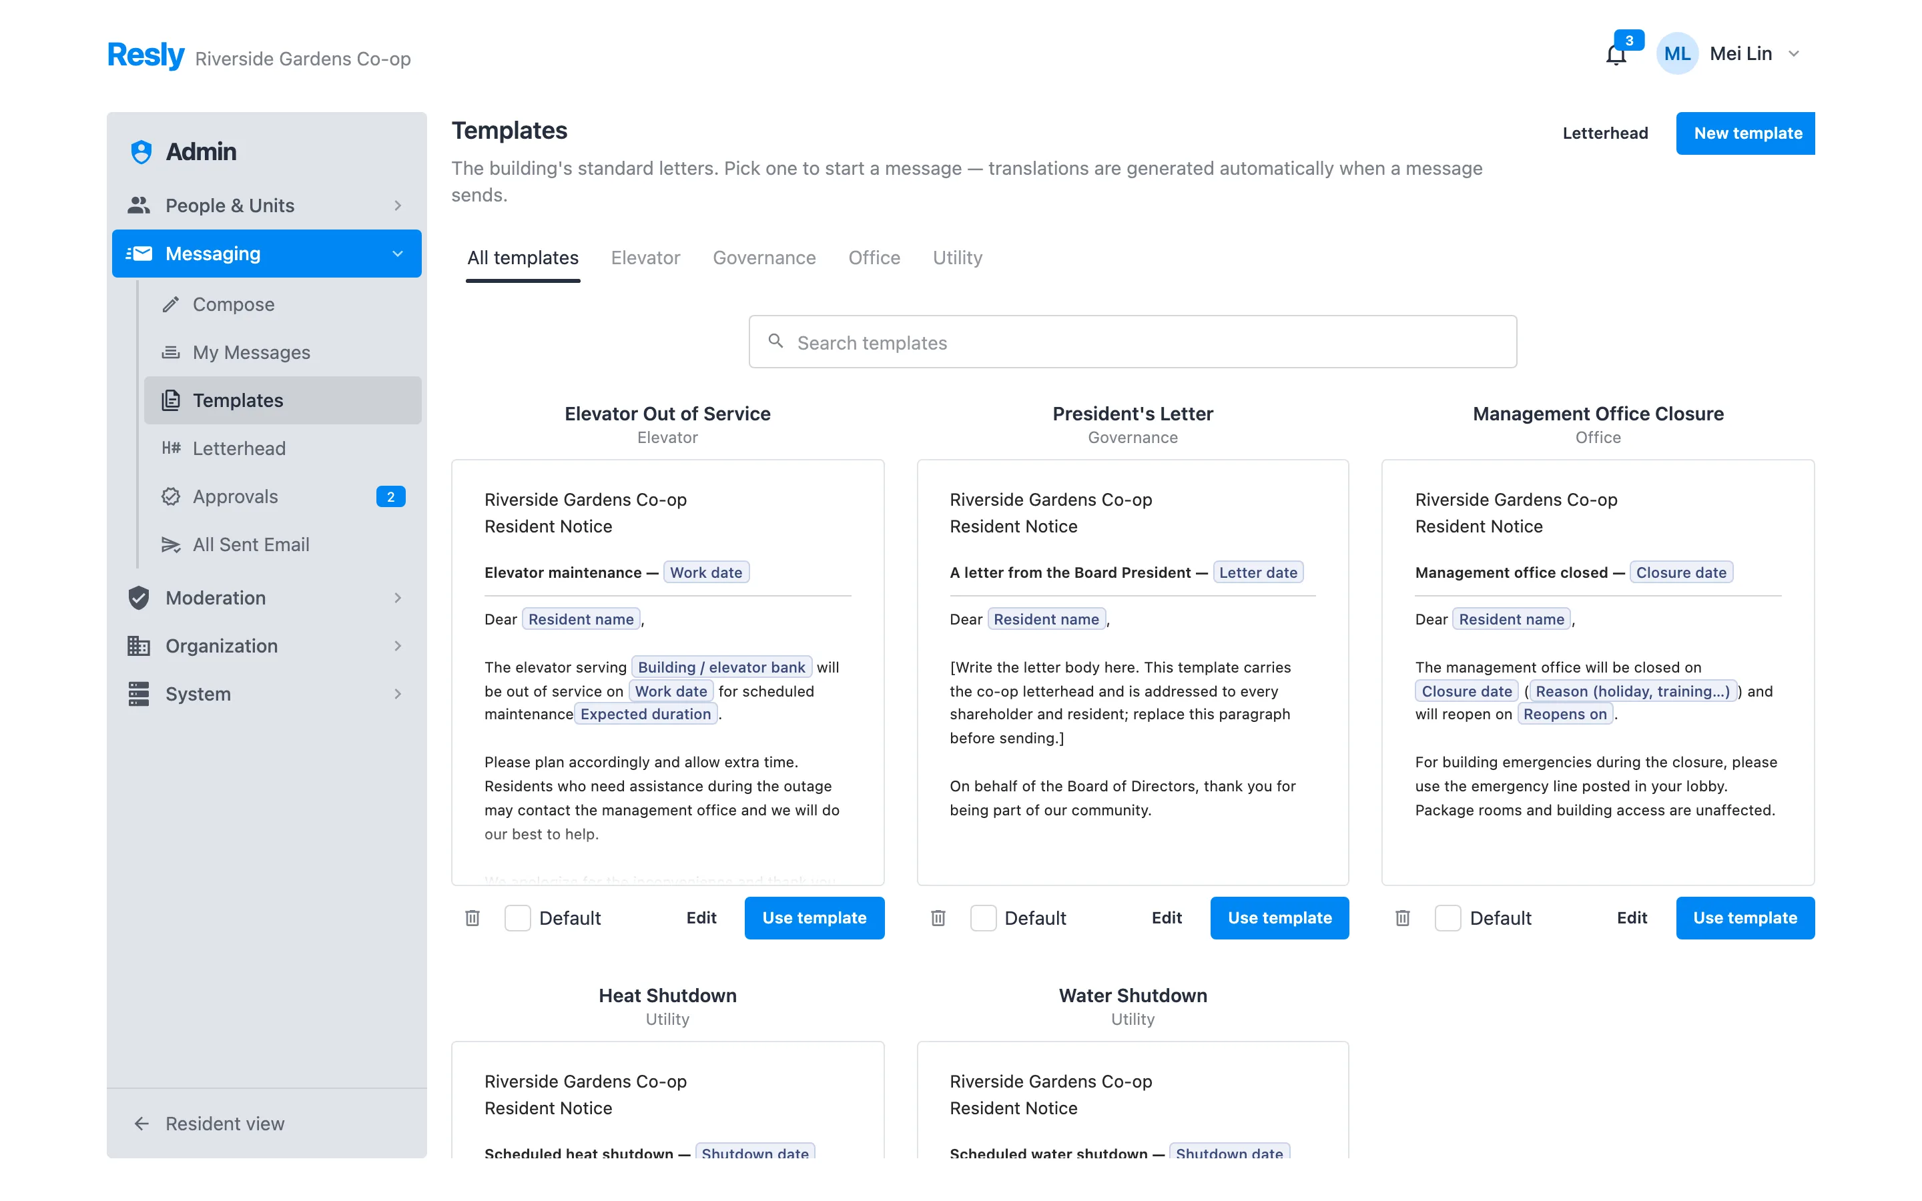This screenshot has width=1922, height=1201.
Task: Expand the People & Units section
Action: (267, 206)
